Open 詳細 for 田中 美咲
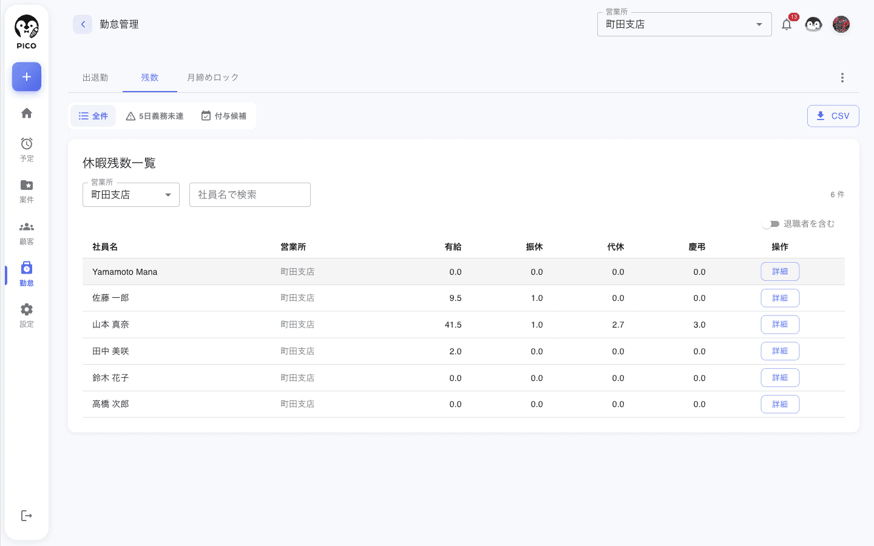The width and height of the screenshot is (874, 546). click(780, 351)
